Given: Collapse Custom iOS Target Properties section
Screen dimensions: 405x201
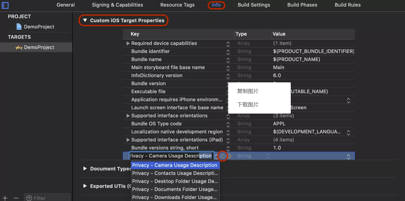Looking at the screenshot, I should coord(85,21).
